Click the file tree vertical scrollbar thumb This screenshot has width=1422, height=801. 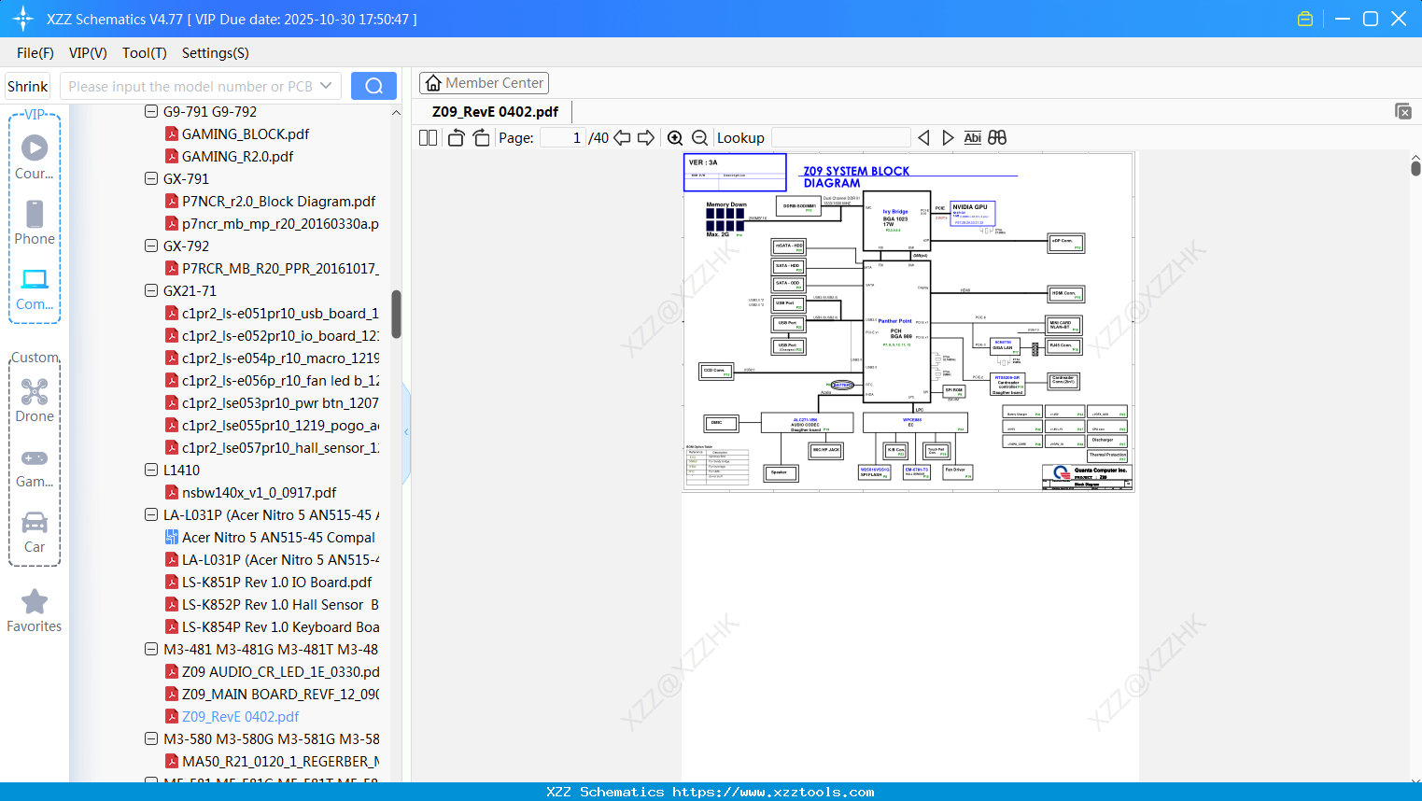[x=396, y=314]
